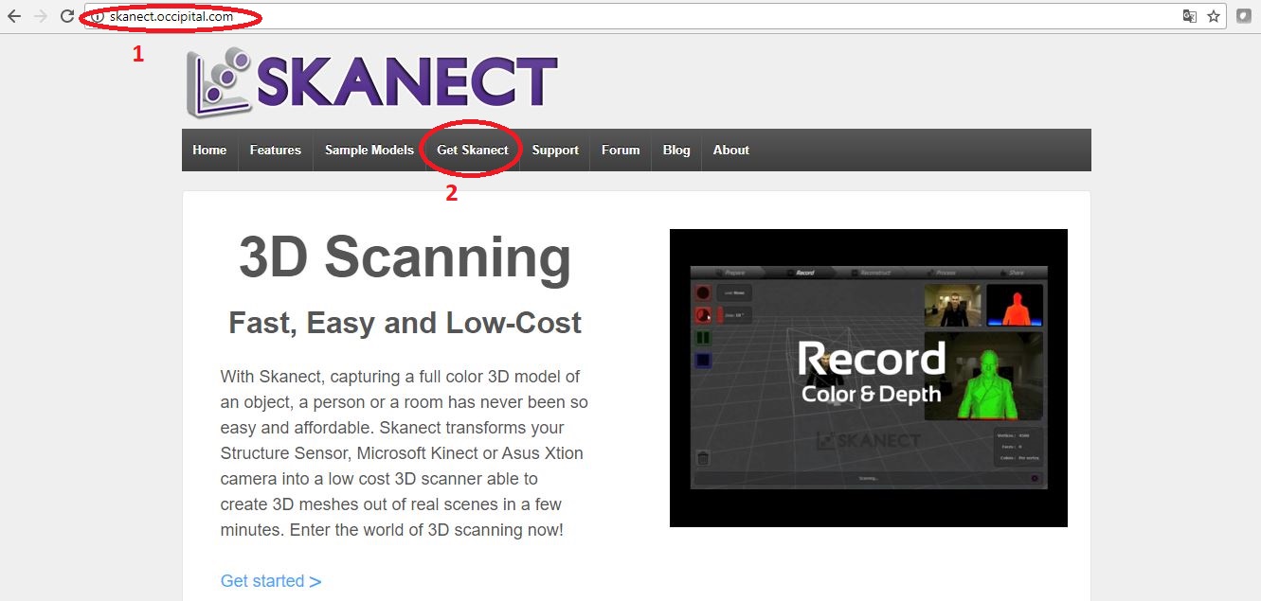Click the extension icon right of the star
The width and height of the screenshot is (1261, 601).
pyautogui.click(x=1244, y=16)
